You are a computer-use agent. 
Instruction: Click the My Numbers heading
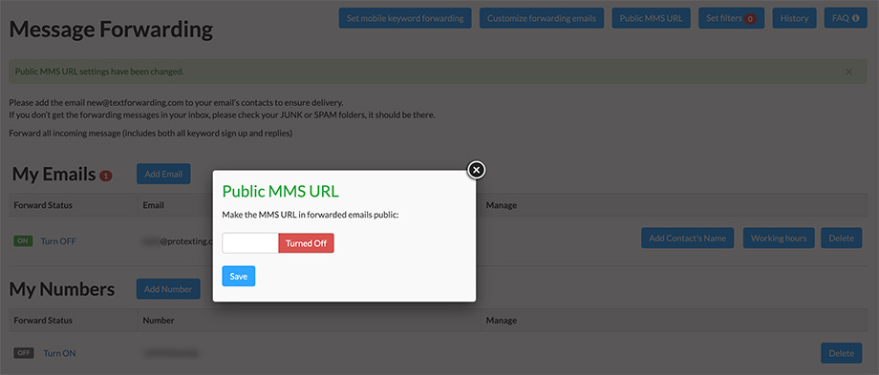[62, 289]
